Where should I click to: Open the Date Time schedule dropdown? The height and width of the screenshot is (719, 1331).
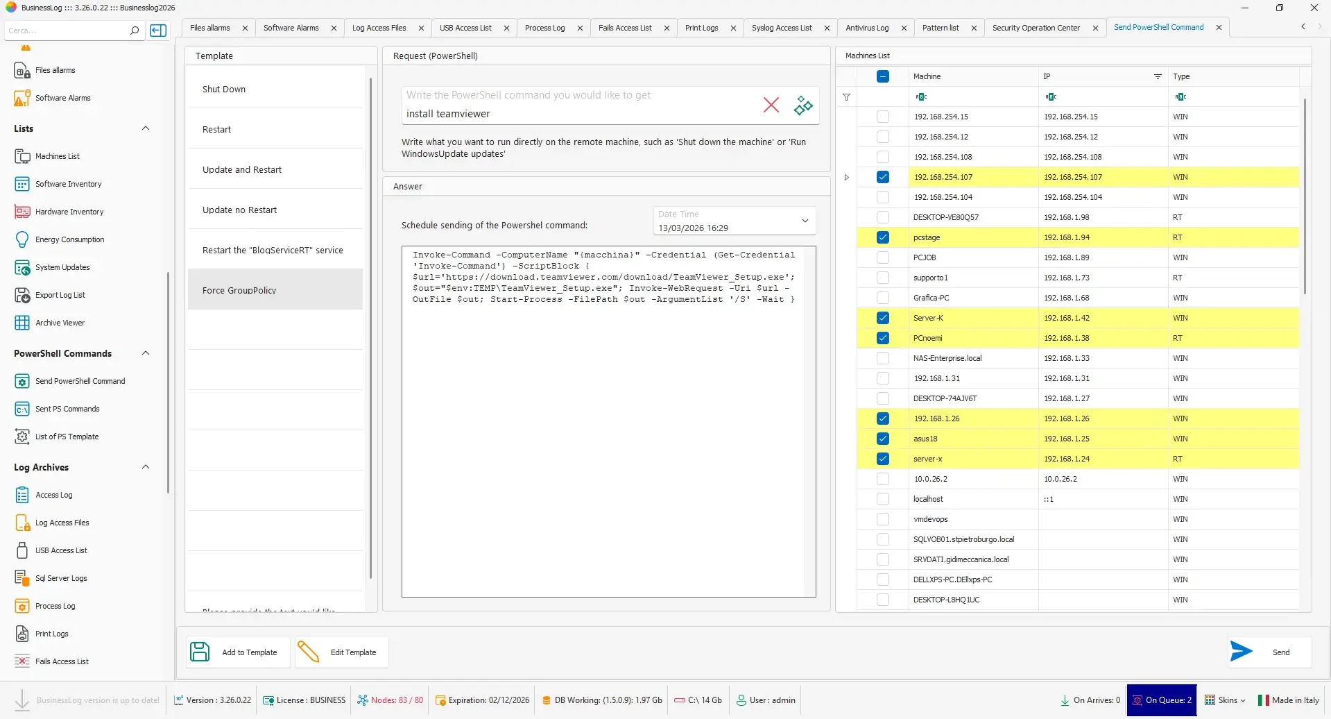tap(805, 221)
